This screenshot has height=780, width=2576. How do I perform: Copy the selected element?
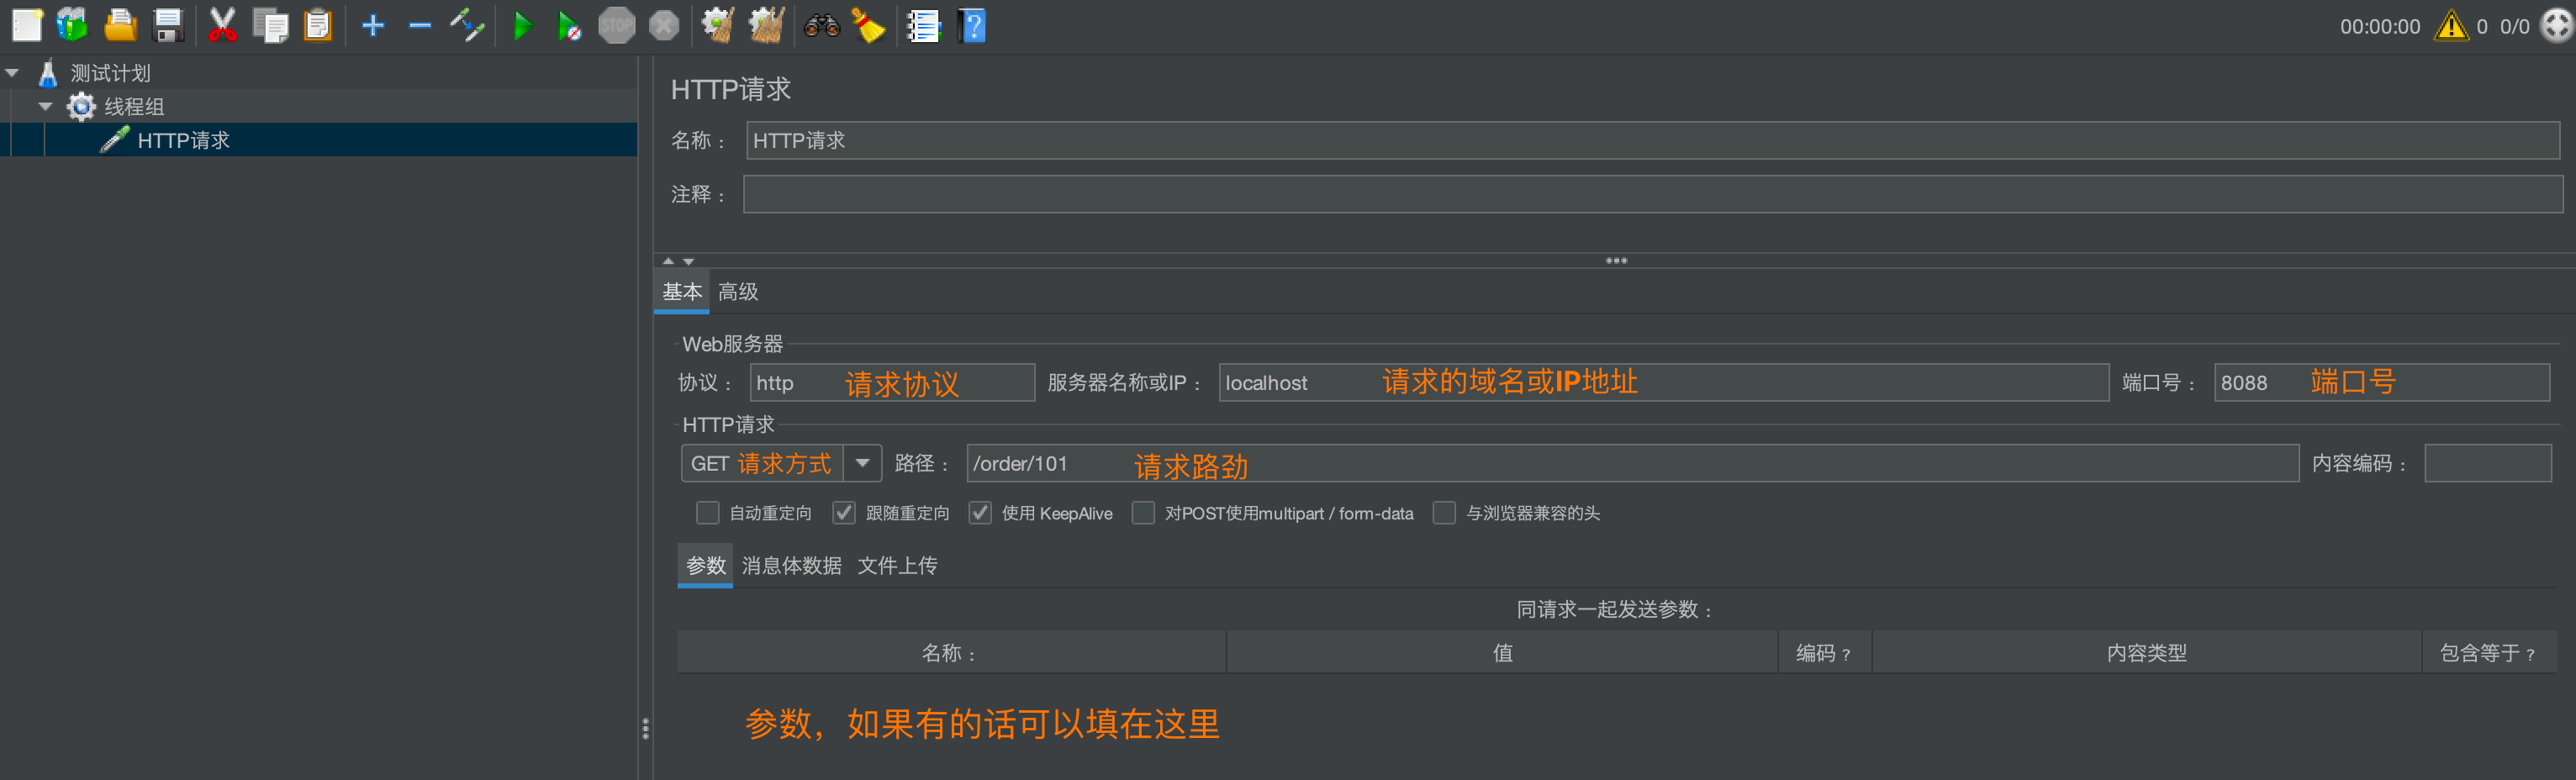point(270,25)
